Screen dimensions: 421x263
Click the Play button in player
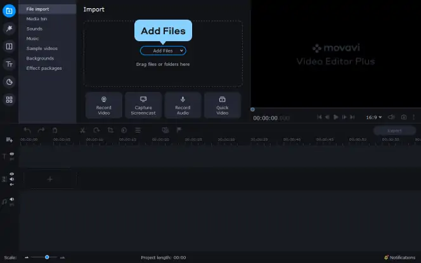335,117
